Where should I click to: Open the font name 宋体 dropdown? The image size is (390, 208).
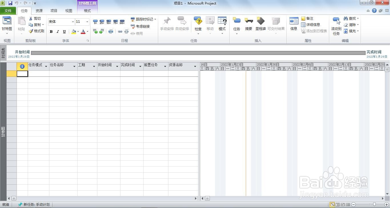pos(73,22)
